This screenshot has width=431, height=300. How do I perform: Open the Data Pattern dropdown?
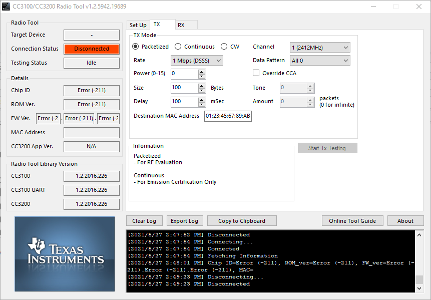click(320, 61)
